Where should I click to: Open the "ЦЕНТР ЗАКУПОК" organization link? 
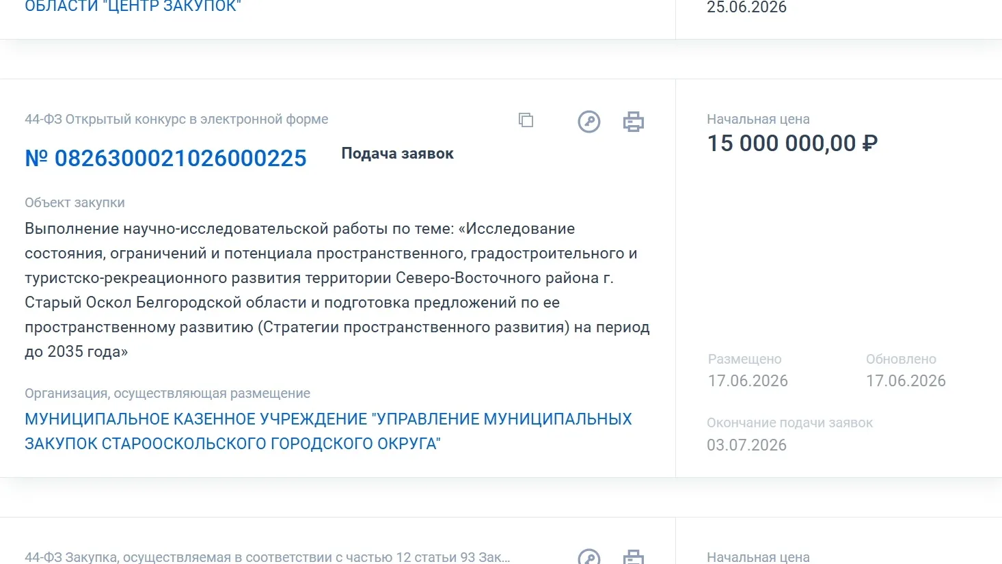pos(133,7)
